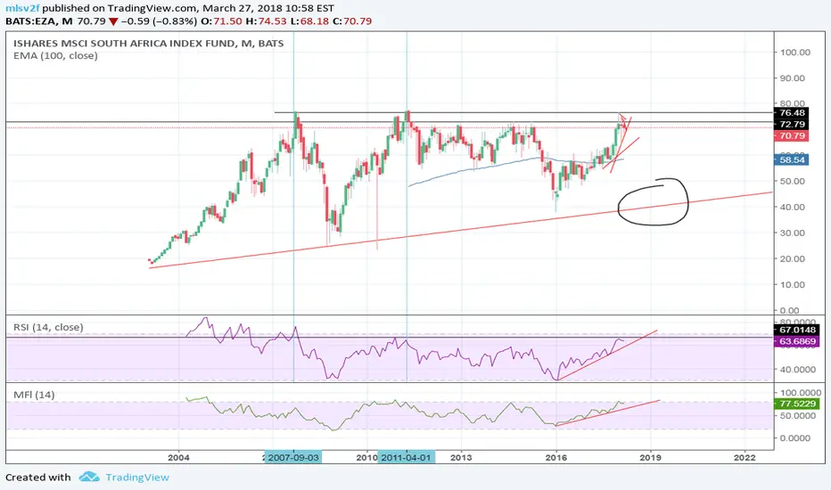Click the 72.79 black price label
831x490 pixels.
(792, 124)
